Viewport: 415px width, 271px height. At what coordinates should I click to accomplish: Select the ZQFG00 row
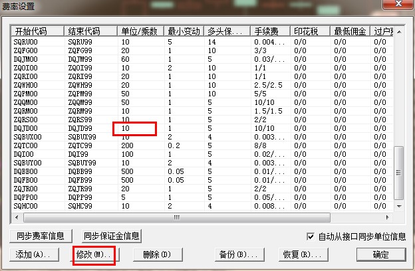(x=202, y=50)
